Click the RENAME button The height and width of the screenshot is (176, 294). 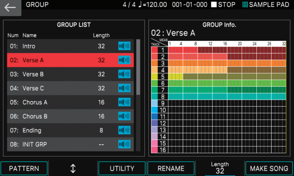(x=171, y=169)
